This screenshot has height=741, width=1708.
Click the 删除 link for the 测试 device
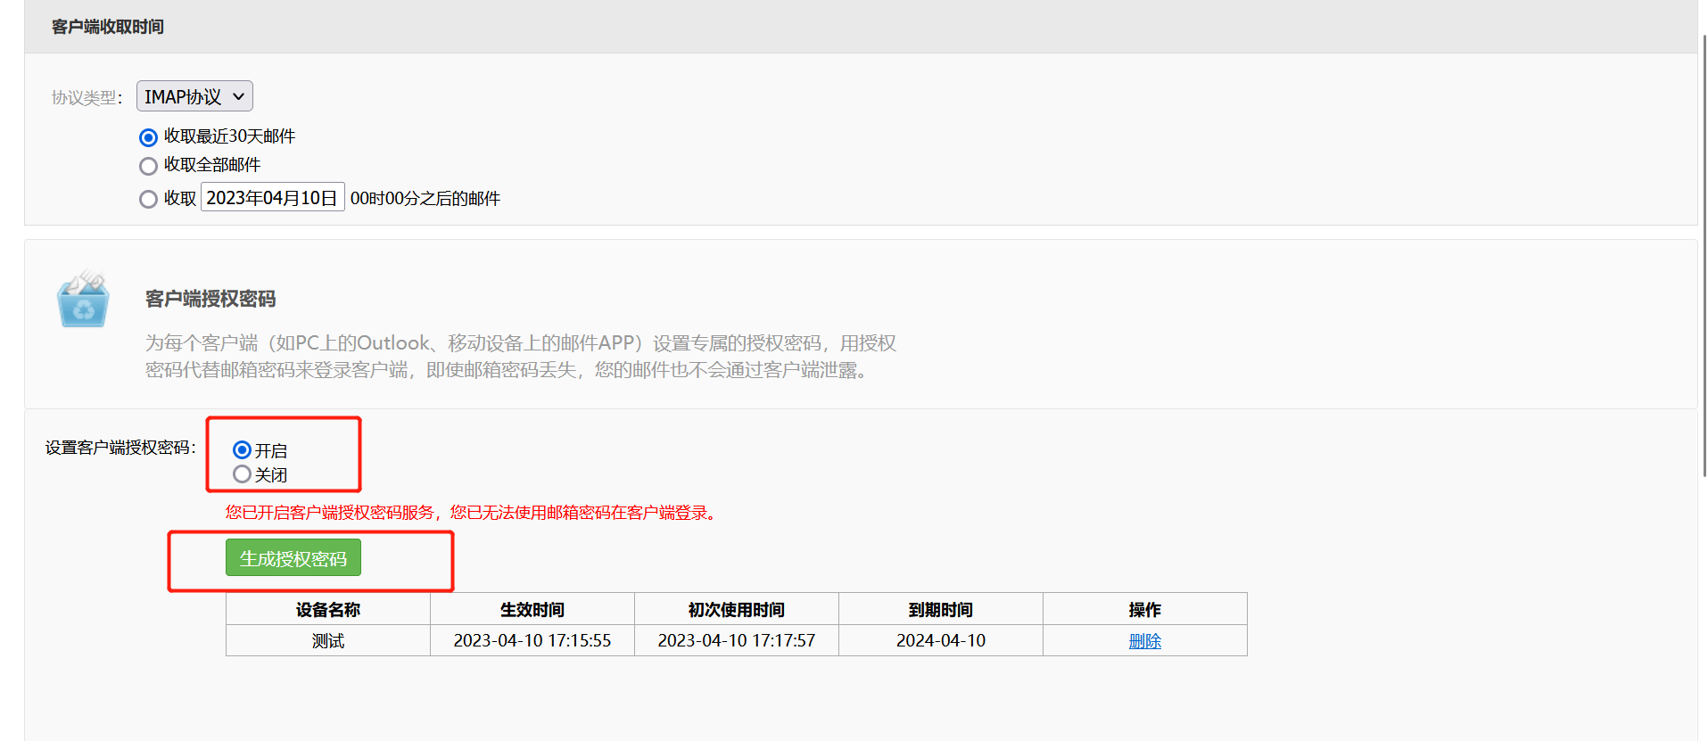click(1144, 641)
